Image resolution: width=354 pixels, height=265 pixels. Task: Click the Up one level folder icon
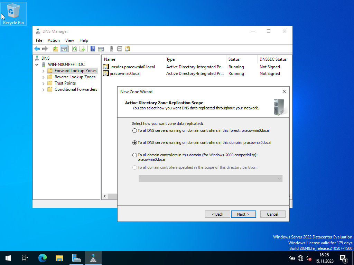(56, 49)
